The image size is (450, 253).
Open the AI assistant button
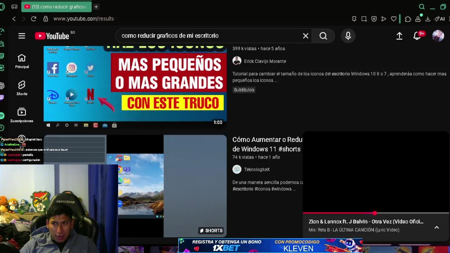pyautogui.click(x=439, y=19)
